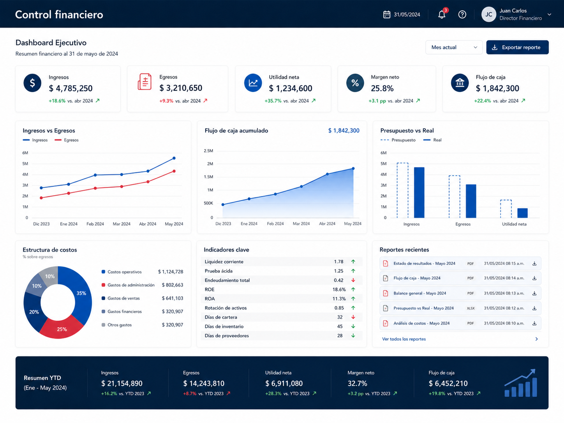The width and height of the screenshot is (564, 423).
Task: Download Presupuesto vs Real - Mayo 2024
Action: tap(534, 308)
